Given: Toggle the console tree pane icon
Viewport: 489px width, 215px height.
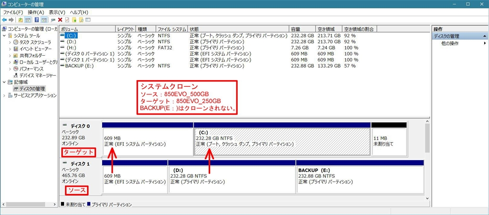Looking at the screenshot, I should [x=28, y=20].
